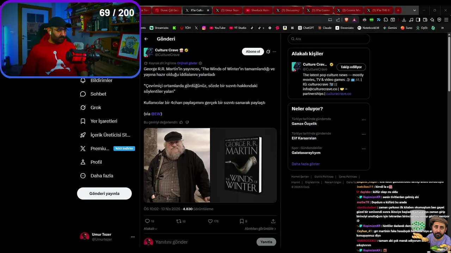This screenshot has height=253, width=451.
Task: Open more options for Gamze Özçelik trend
Action: pyautogui.click(x=364, y=120)
